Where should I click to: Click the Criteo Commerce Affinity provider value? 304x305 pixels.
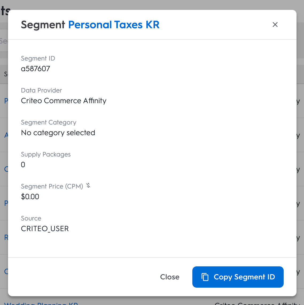coord(64,101)
